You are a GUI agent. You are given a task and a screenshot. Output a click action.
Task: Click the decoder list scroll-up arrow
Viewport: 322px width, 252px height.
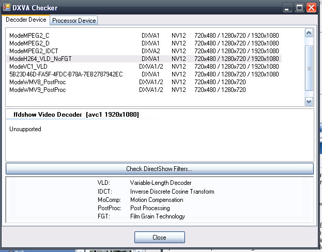point(309,33)
